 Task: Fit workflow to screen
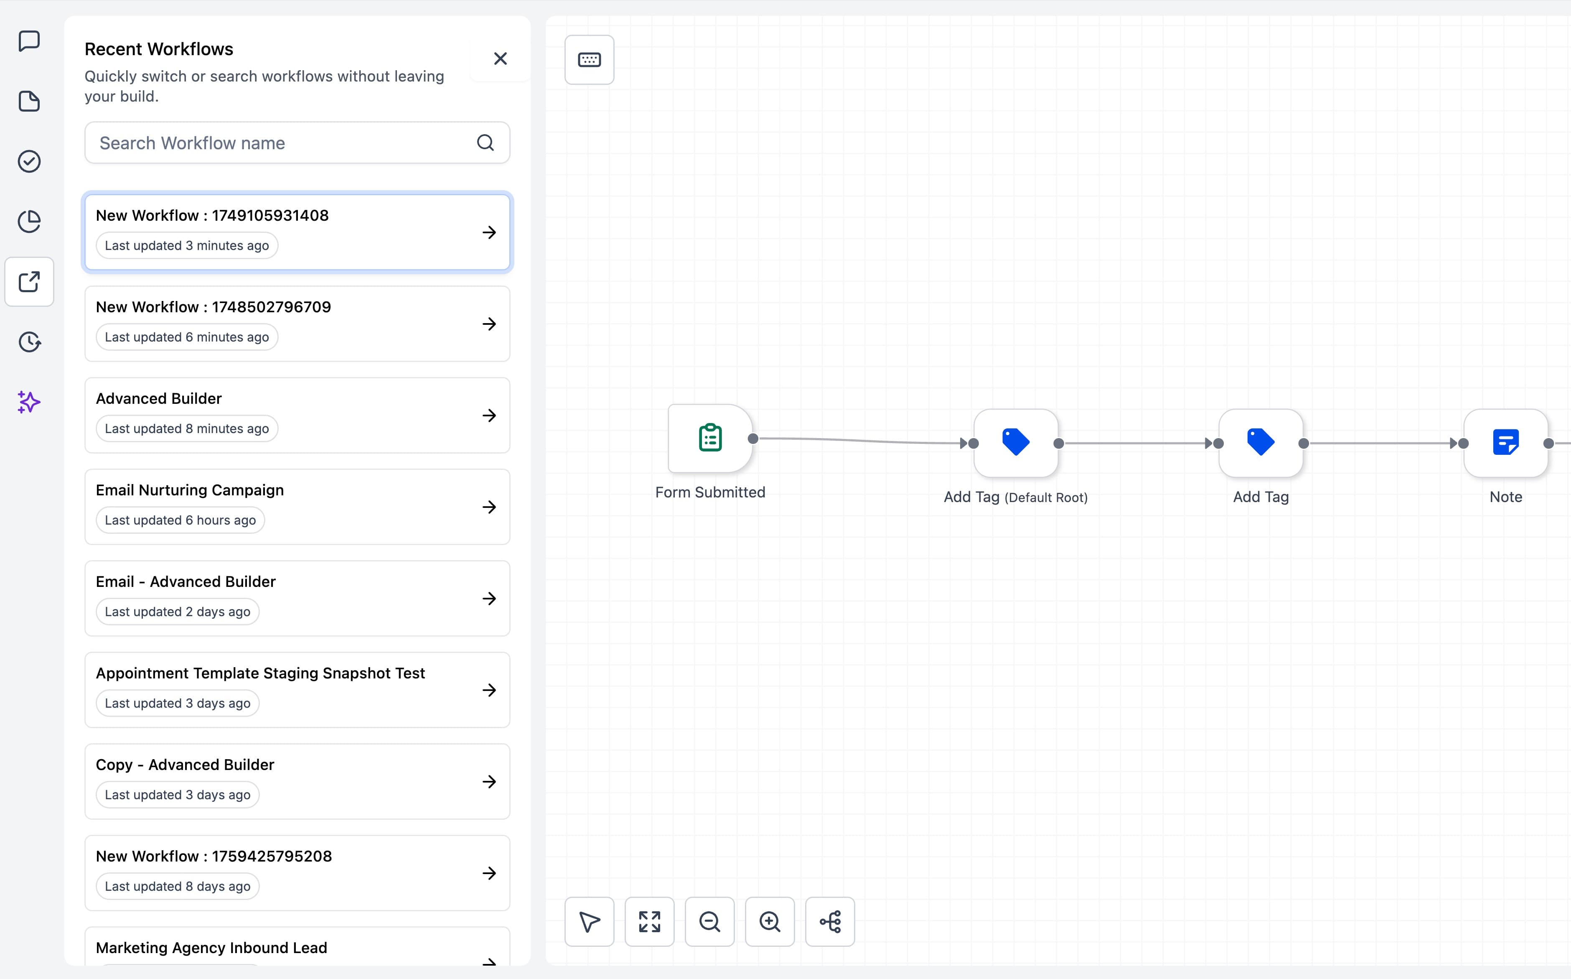click(x=649, y=921)
